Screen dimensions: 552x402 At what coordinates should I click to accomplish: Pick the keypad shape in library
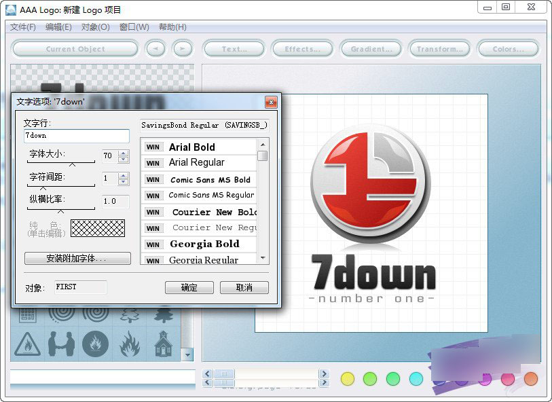point(27,314)
